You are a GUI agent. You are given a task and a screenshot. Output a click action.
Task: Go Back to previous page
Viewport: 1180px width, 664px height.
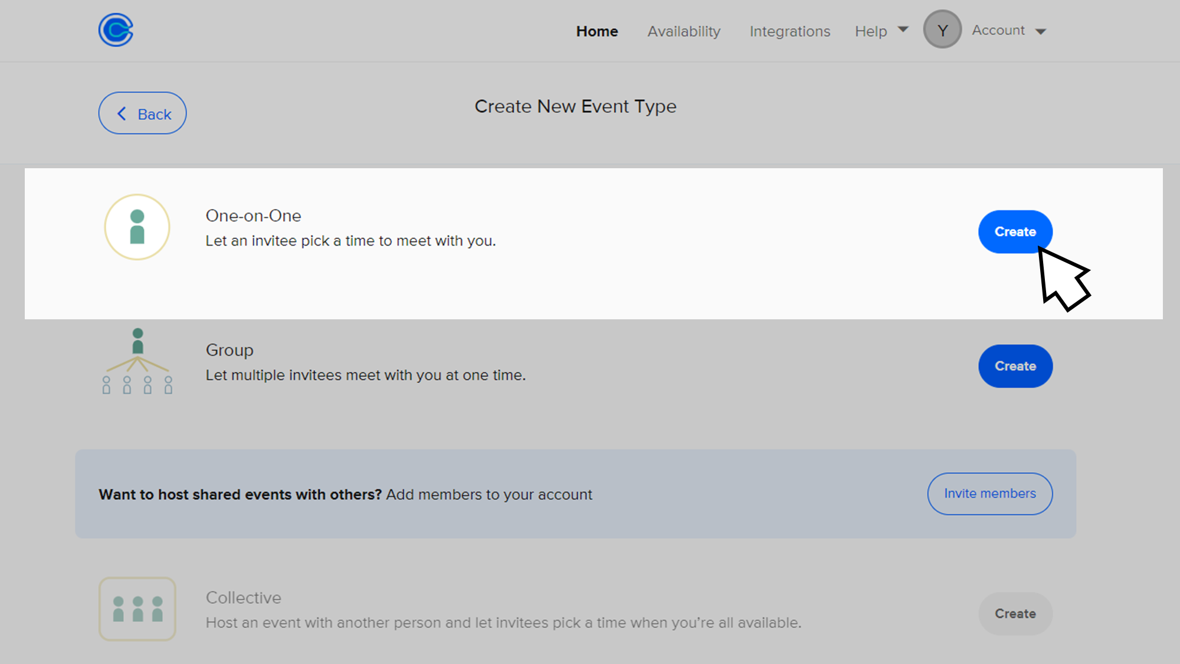click(x=142, y=113)
